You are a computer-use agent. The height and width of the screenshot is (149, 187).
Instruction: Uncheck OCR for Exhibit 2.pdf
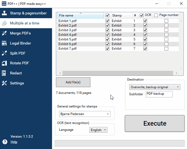click(145, 26)
